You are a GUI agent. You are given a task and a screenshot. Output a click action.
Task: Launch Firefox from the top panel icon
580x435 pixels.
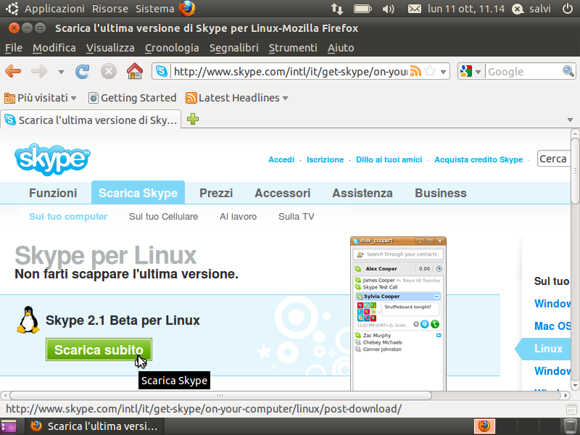click(x=187, y=9)
